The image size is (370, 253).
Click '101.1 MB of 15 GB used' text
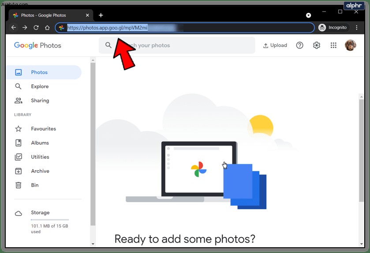[x=49, y=229]
